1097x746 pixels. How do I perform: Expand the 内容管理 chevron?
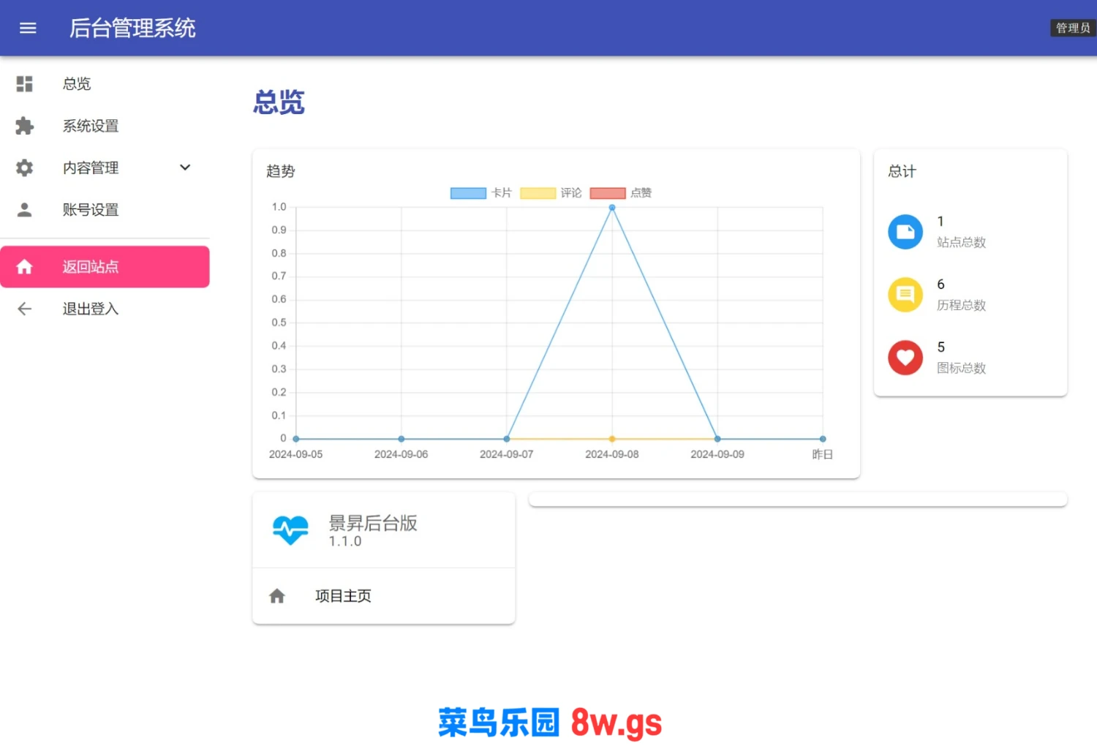[185, 167]
